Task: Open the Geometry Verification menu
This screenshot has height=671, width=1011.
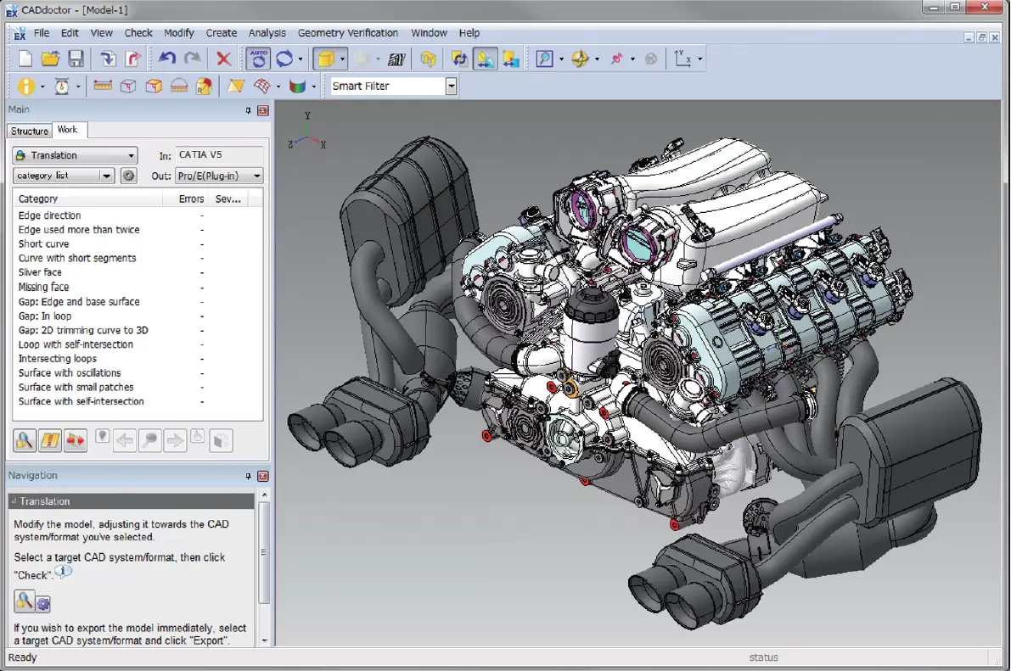Action: pyautogui.click(x=347, y=33)
